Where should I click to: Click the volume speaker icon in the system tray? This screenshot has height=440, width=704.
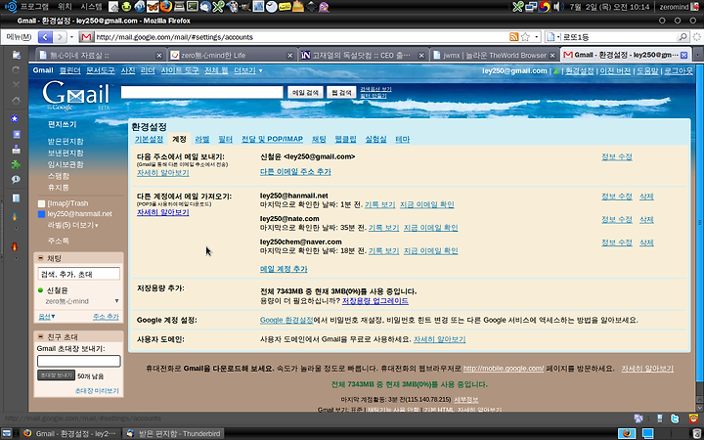click(558, 6)
